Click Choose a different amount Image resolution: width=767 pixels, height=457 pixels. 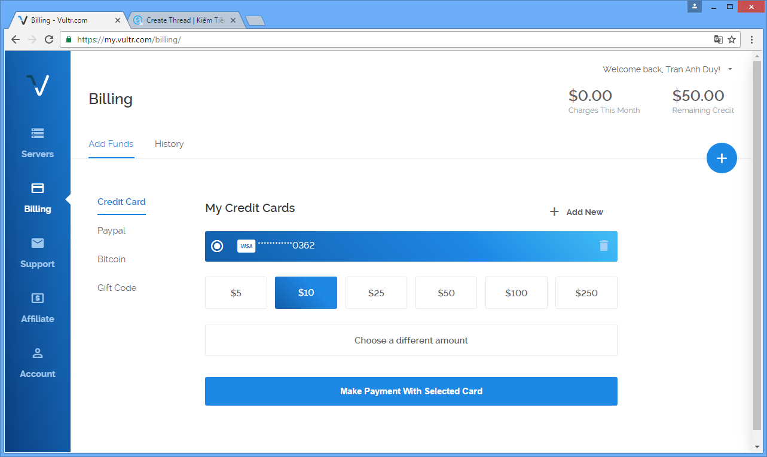tap(411, 340)
